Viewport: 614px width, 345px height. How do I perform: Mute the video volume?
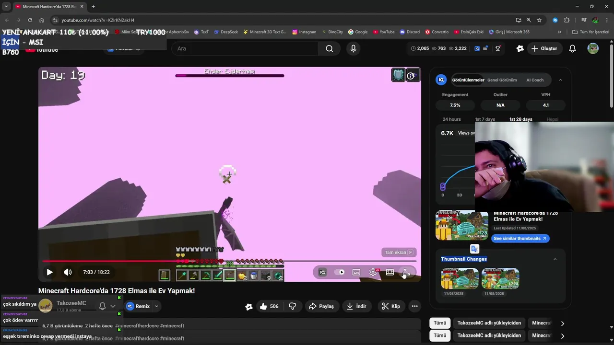[x=68, y=272]
